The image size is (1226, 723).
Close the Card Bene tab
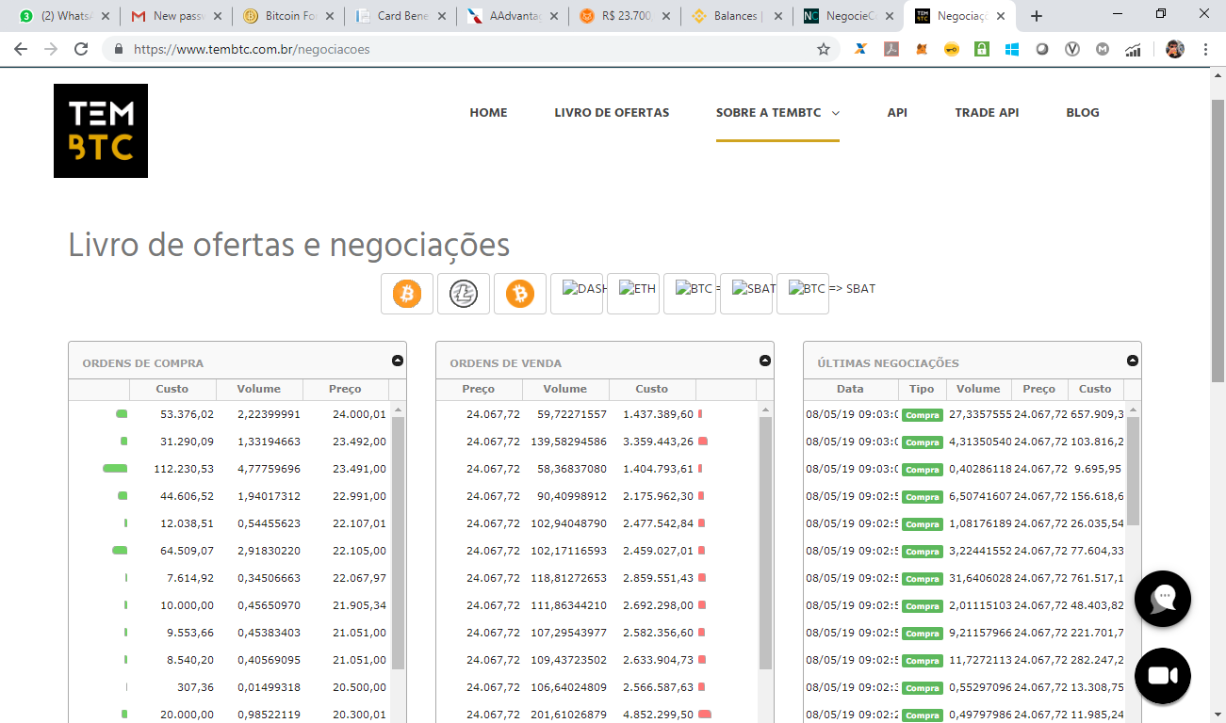(442, 16)
